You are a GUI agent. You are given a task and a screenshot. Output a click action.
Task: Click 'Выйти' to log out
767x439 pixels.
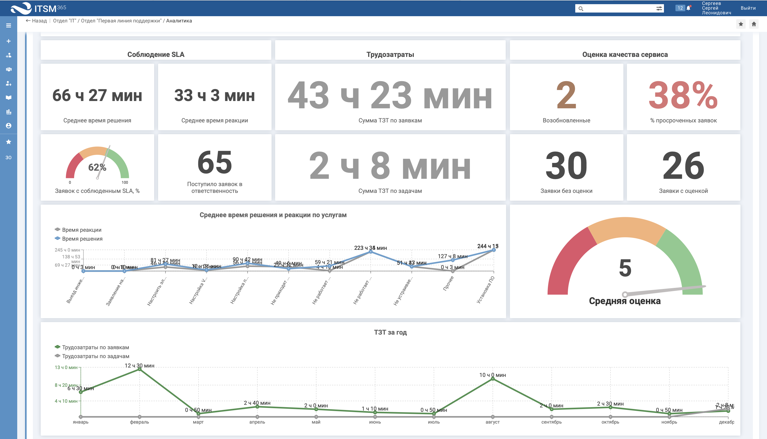tap(748, 8)
